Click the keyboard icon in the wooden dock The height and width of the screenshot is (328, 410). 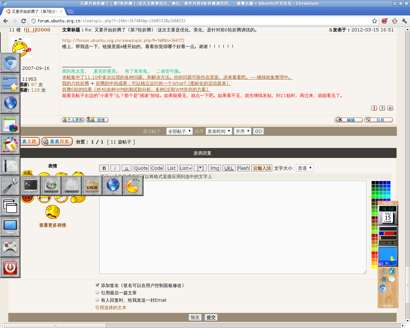coord(384,272)
